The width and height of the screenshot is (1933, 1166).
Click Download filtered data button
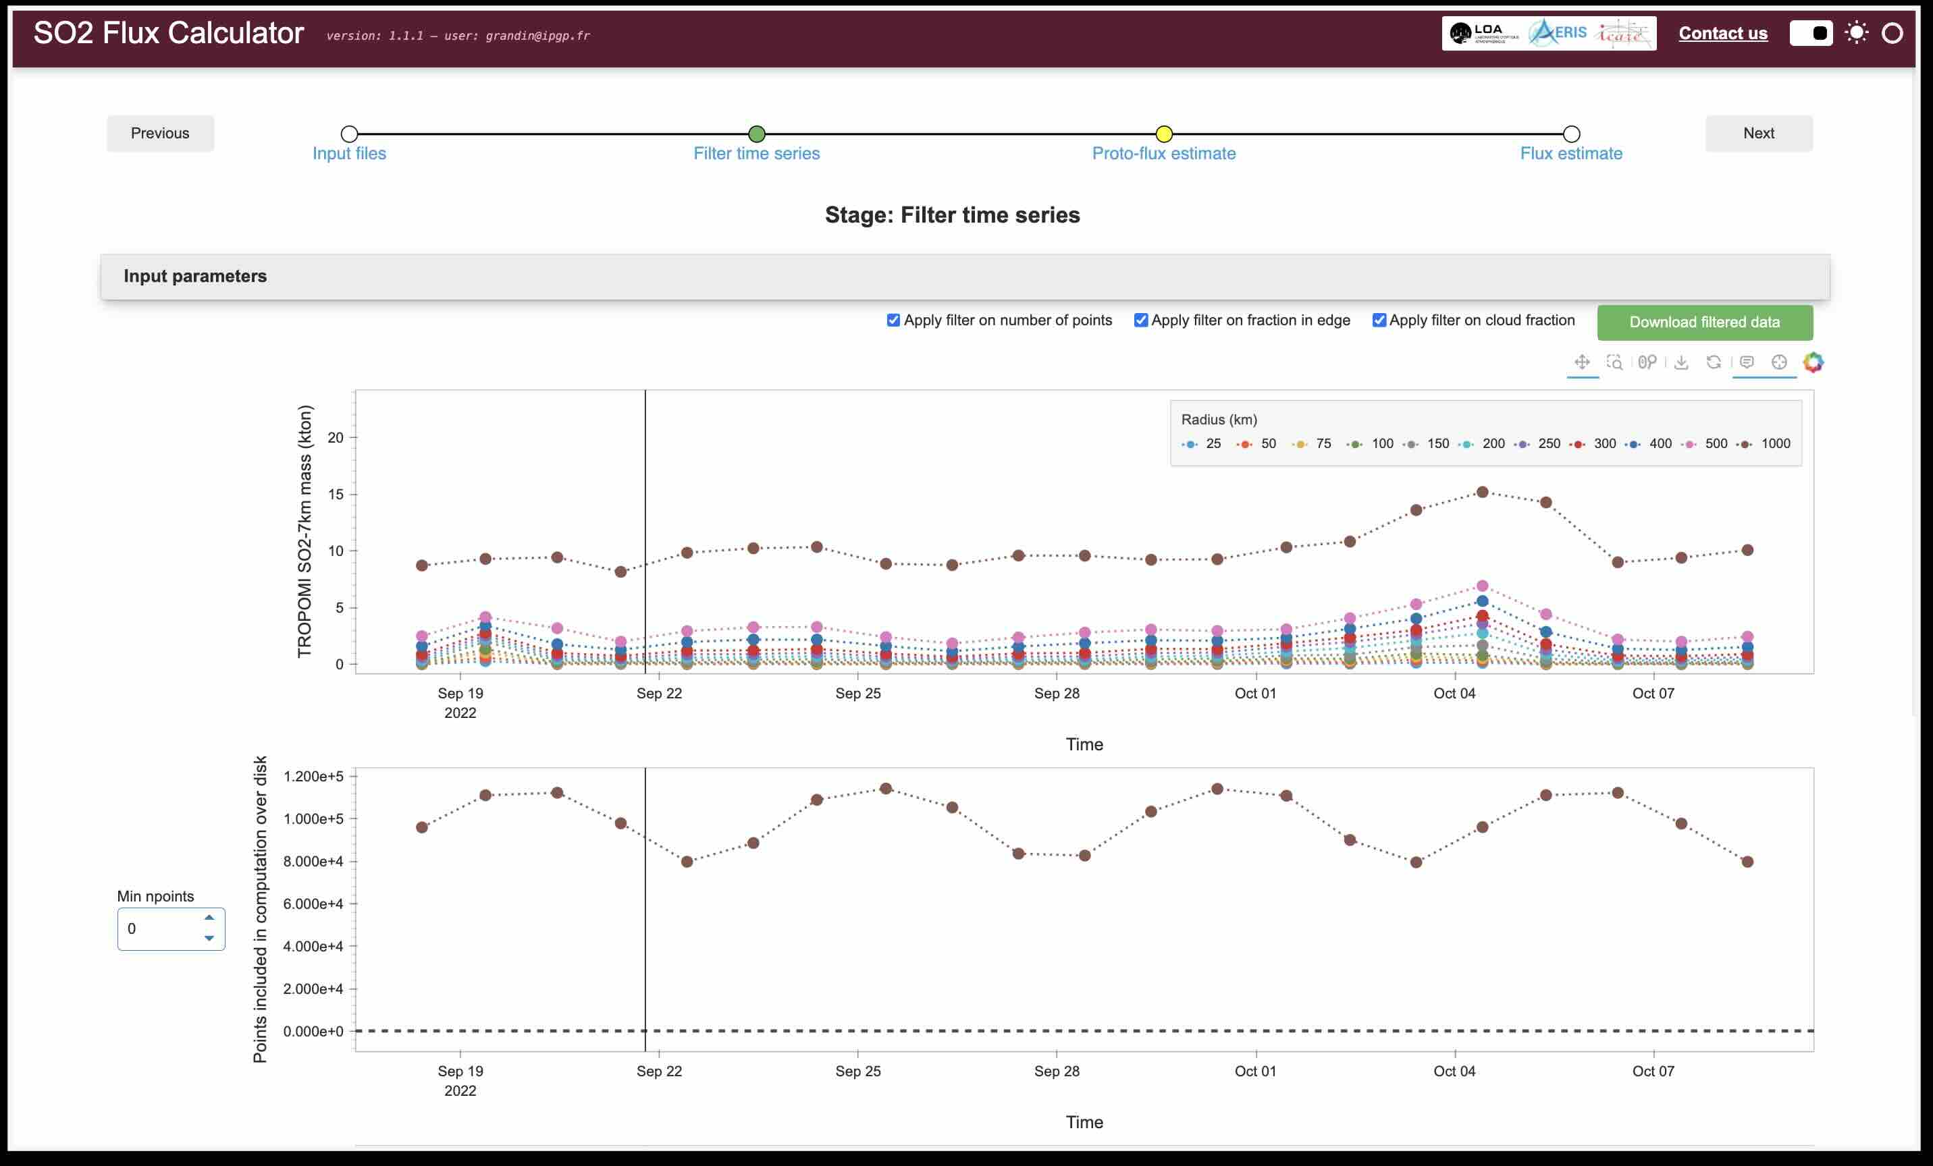tap(1704, 323)
